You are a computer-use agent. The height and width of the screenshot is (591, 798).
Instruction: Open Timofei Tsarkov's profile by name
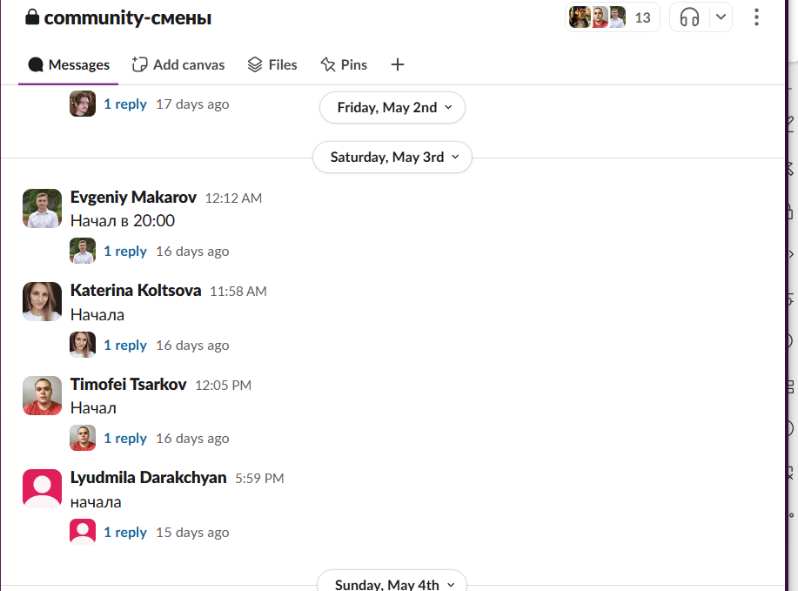coord(128,385)
